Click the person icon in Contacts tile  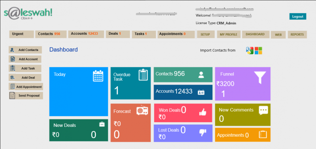coord(201,75)
